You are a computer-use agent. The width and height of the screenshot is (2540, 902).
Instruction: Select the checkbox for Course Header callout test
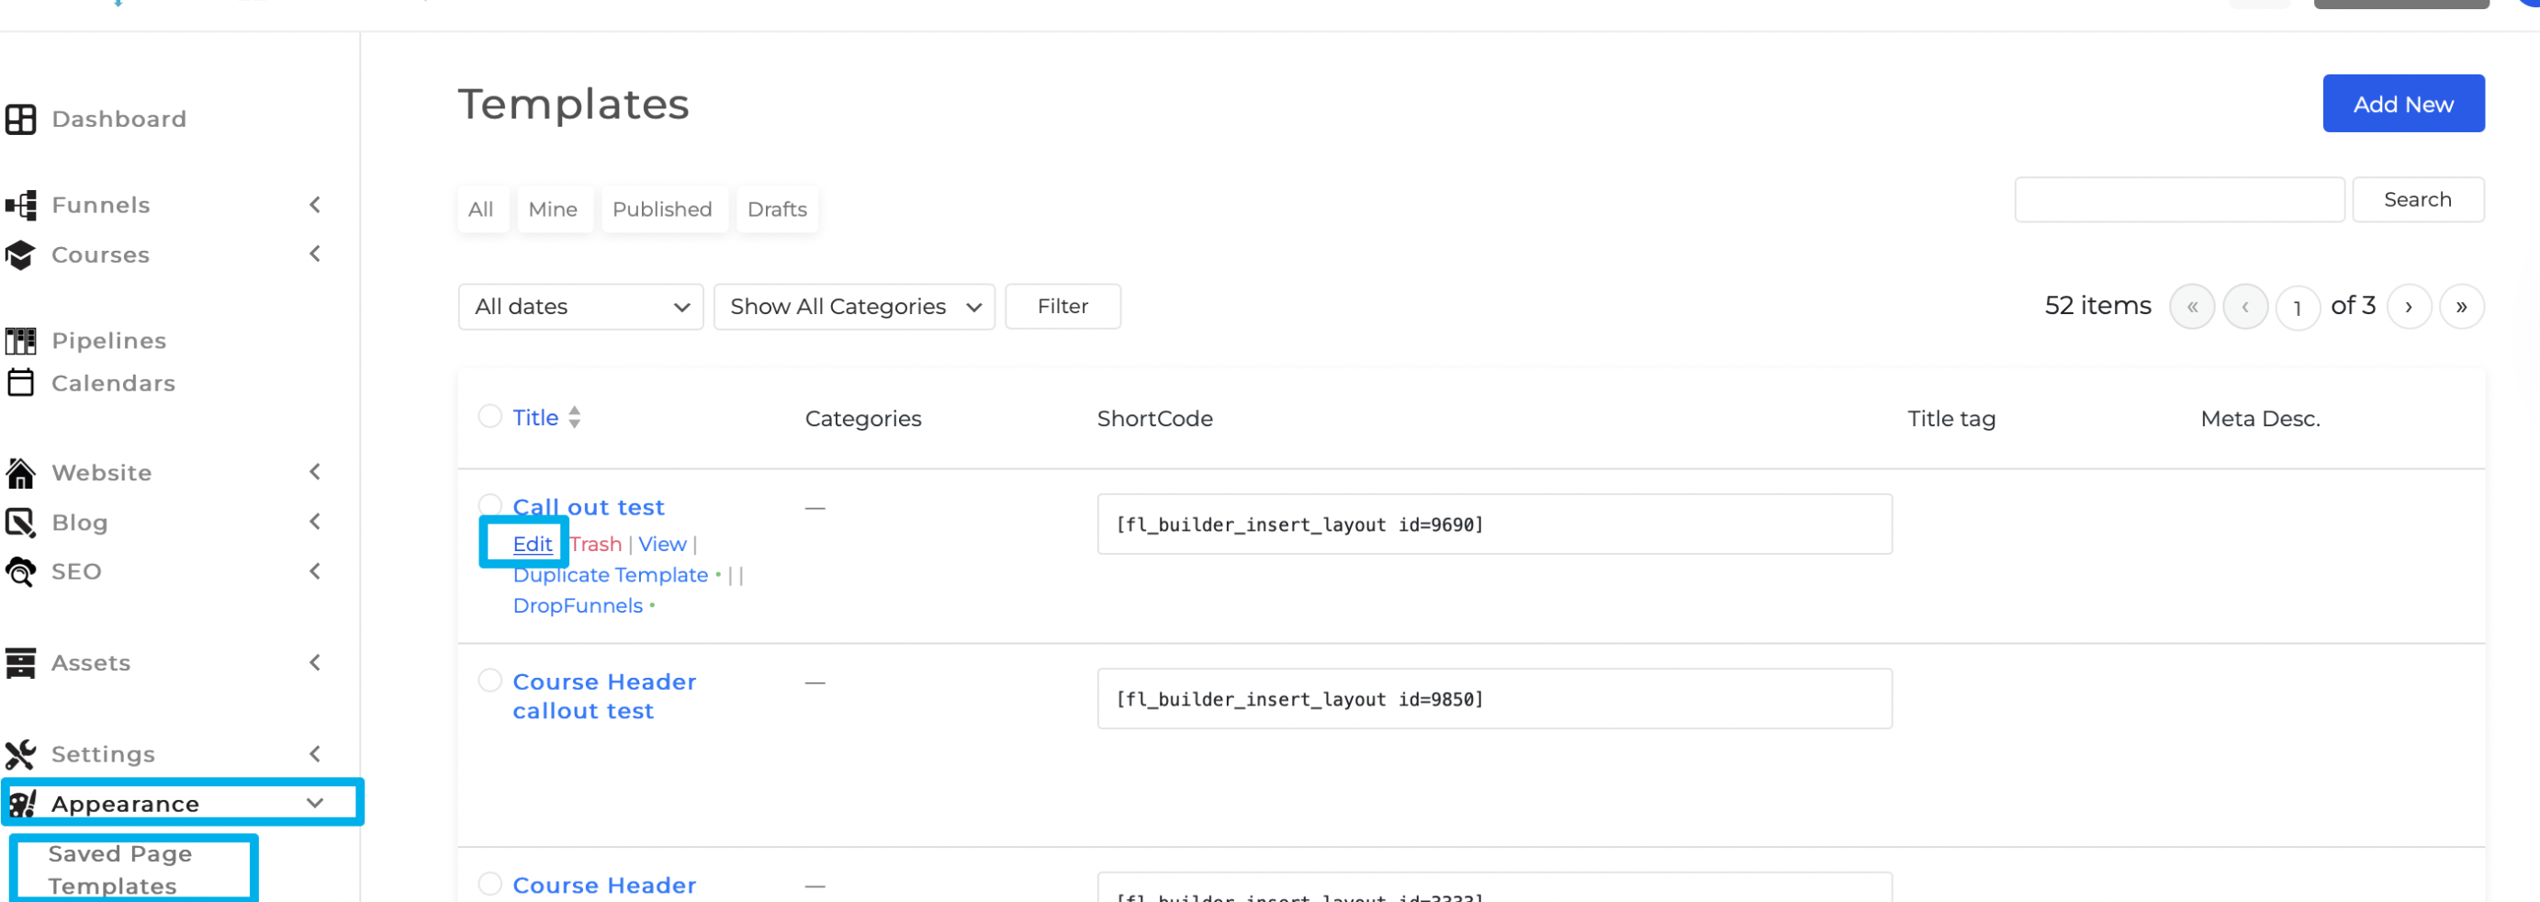point(490,681)
